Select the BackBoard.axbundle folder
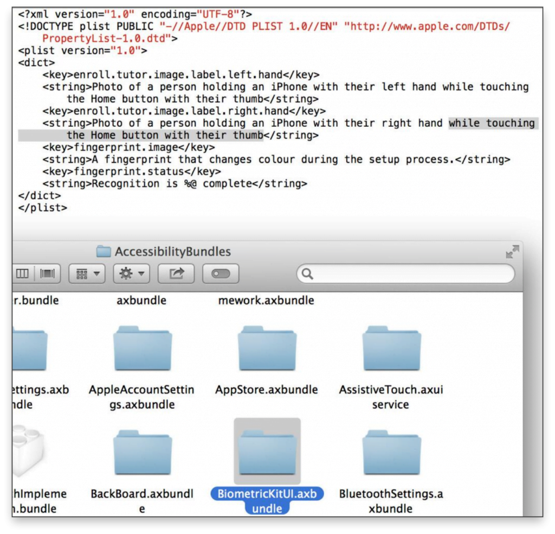 pyautogui.click(x=142, y=454)
